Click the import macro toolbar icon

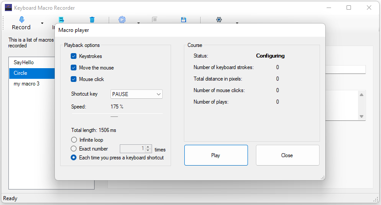(61, 19)
